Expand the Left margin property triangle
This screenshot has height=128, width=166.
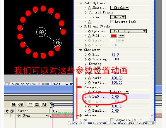(85, 97)
